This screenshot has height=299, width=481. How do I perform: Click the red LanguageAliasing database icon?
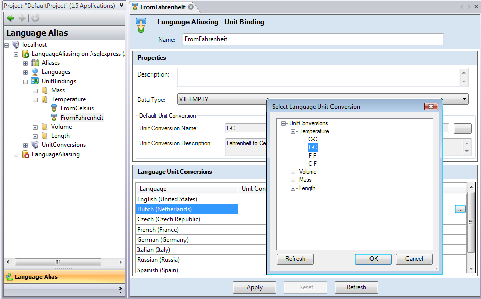click(x=26, y=154)
